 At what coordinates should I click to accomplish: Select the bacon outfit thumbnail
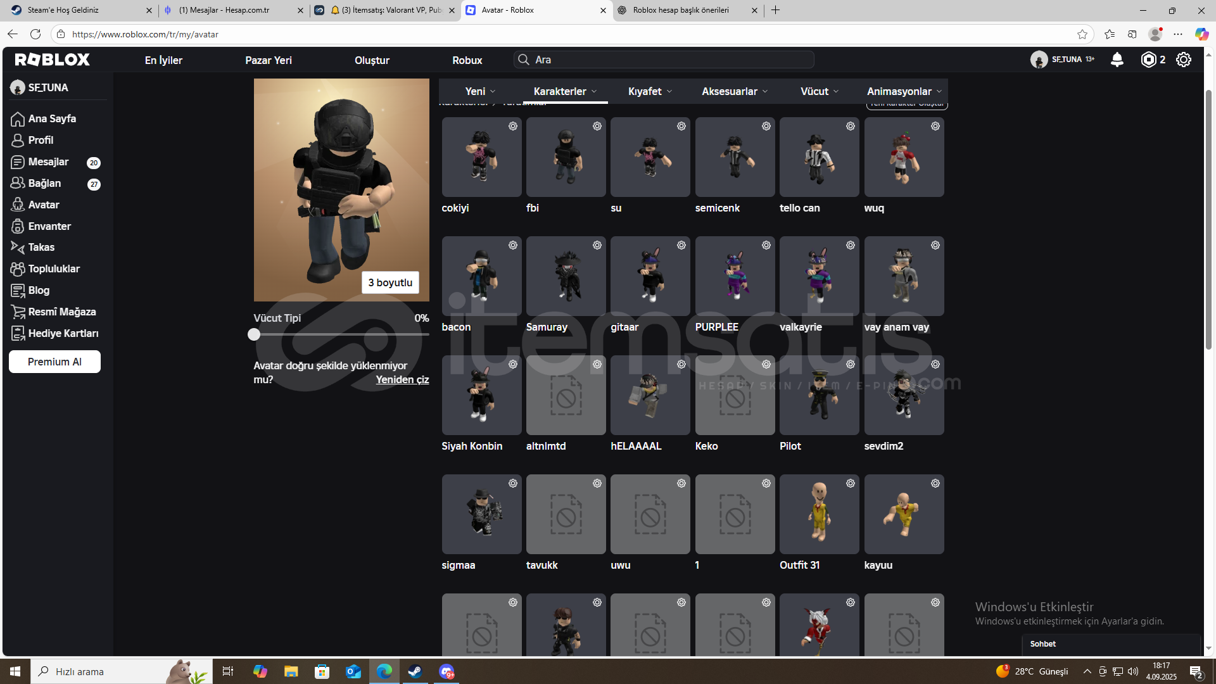tap(481, 276)
